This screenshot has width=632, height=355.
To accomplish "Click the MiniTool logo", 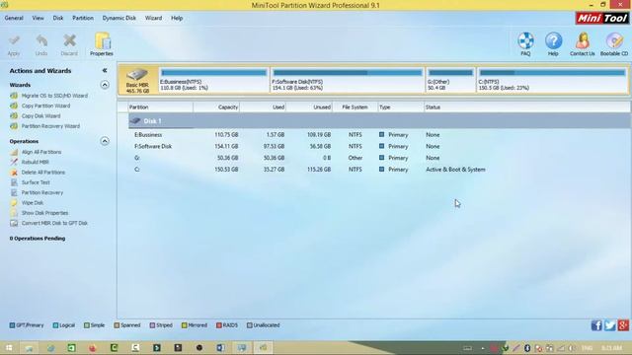I will click(x=602, y=18).
